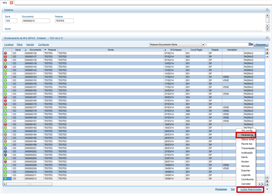The width and height of the screenshot is (272, 194).
Task: Click the Vendedor column header
Action: (x=232, y=50)
